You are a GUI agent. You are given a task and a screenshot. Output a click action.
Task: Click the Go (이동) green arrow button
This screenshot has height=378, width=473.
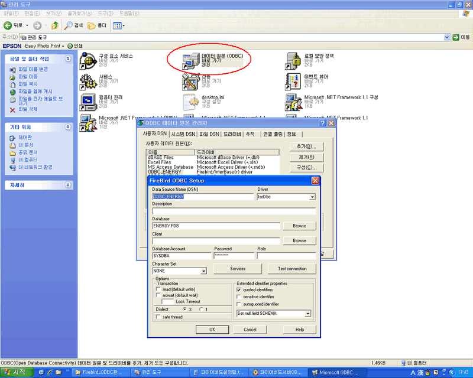456,37
